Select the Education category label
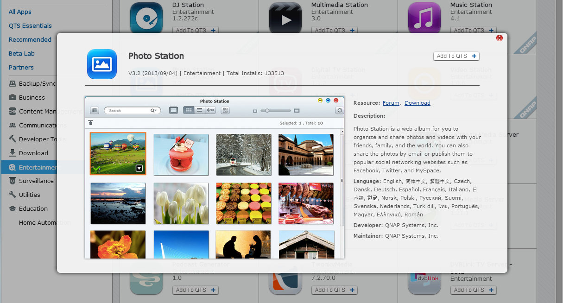This screenshot has width=563, height=303. click(x=33, y=209)
